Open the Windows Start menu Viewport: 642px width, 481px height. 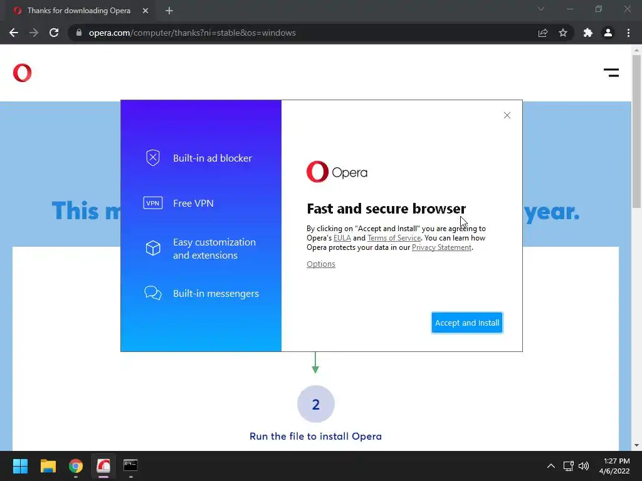point(20,466)
